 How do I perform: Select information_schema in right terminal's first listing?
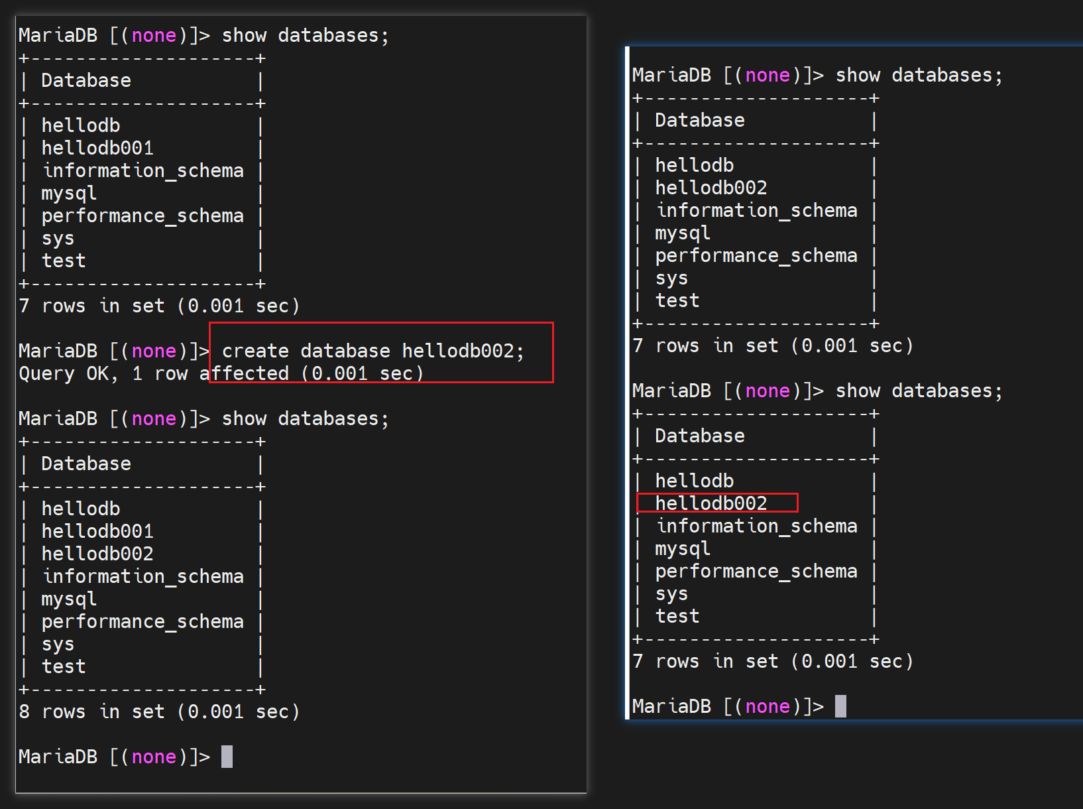[756, 210]
